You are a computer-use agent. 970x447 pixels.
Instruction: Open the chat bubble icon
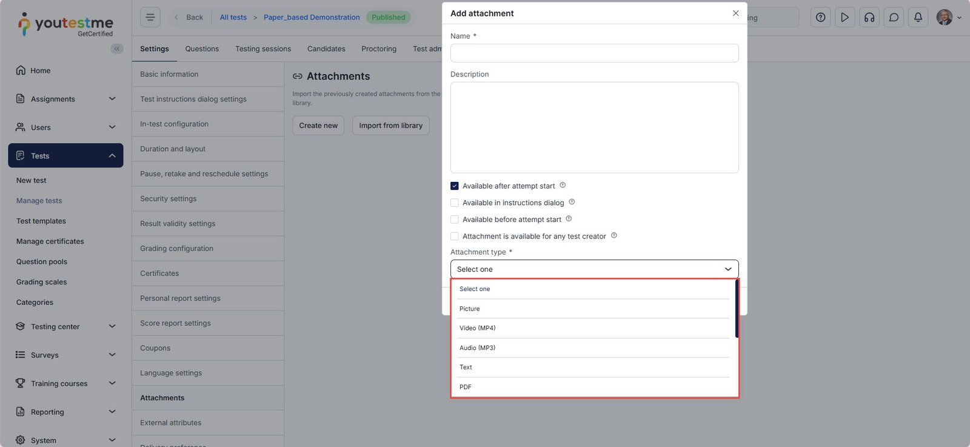point(894,18)
